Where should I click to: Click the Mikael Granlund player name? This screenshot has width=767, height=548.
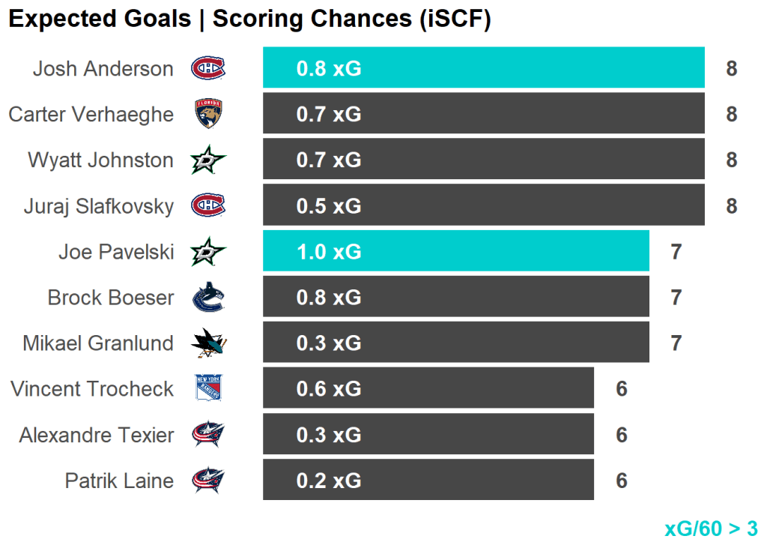(x=98, y=343)
